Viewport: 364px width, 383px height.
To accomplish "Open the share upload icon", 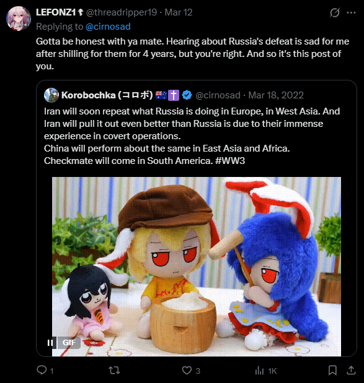I will 351,370.
